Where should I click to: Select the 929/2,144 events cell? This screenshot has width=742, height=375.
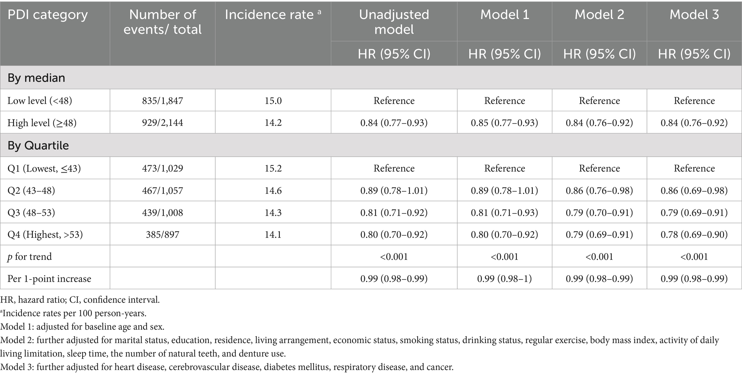(163, 123)
